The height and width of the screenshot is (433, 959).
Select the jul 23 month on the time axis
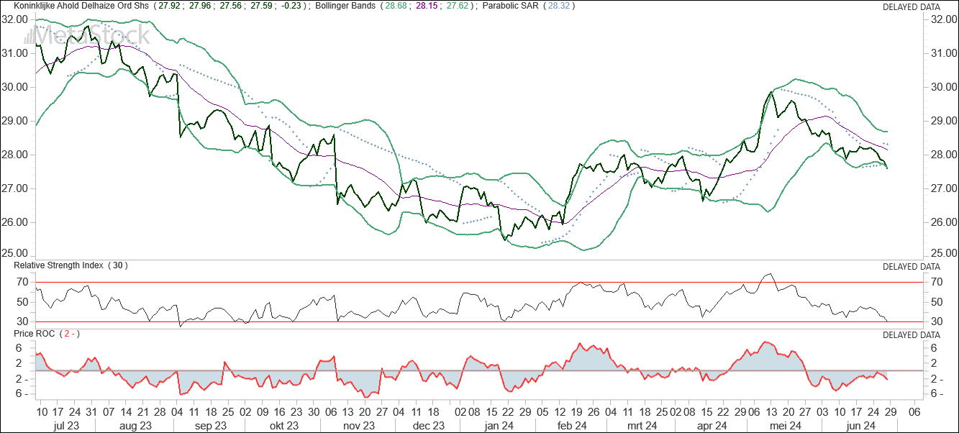point(66,426)
